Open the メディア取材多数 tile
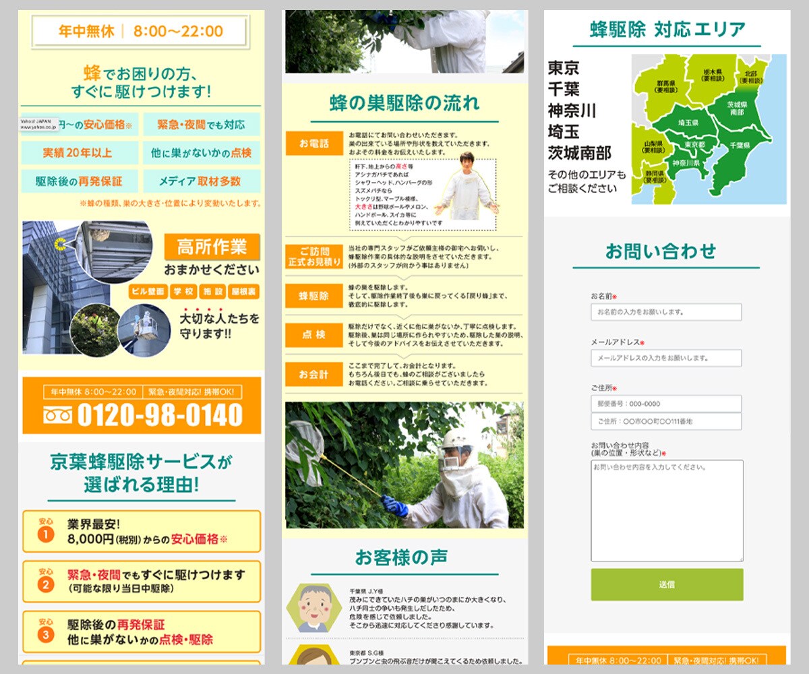This screenshot has width=809, height=674. (202, 181)
